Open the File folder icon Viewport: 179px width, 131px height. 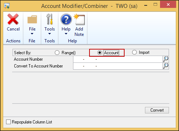32,19
